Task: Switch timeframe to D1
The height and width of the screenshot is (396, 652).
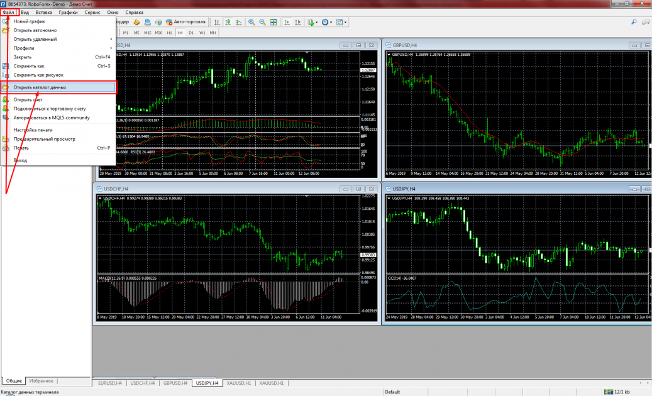Action: pyautogui.click(x=191, y=33)
